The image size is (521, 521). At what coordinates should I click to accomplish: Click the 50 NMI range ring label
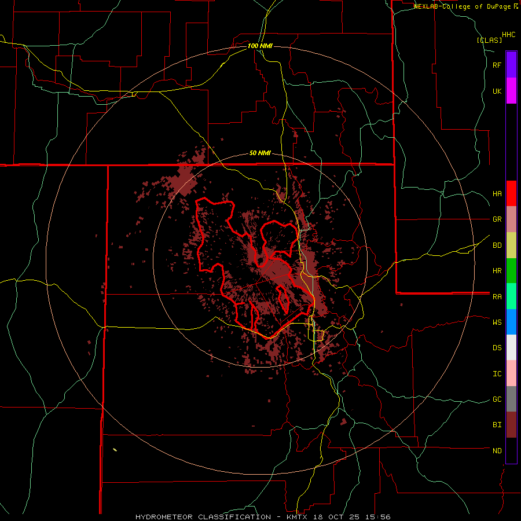click(260, 153)
